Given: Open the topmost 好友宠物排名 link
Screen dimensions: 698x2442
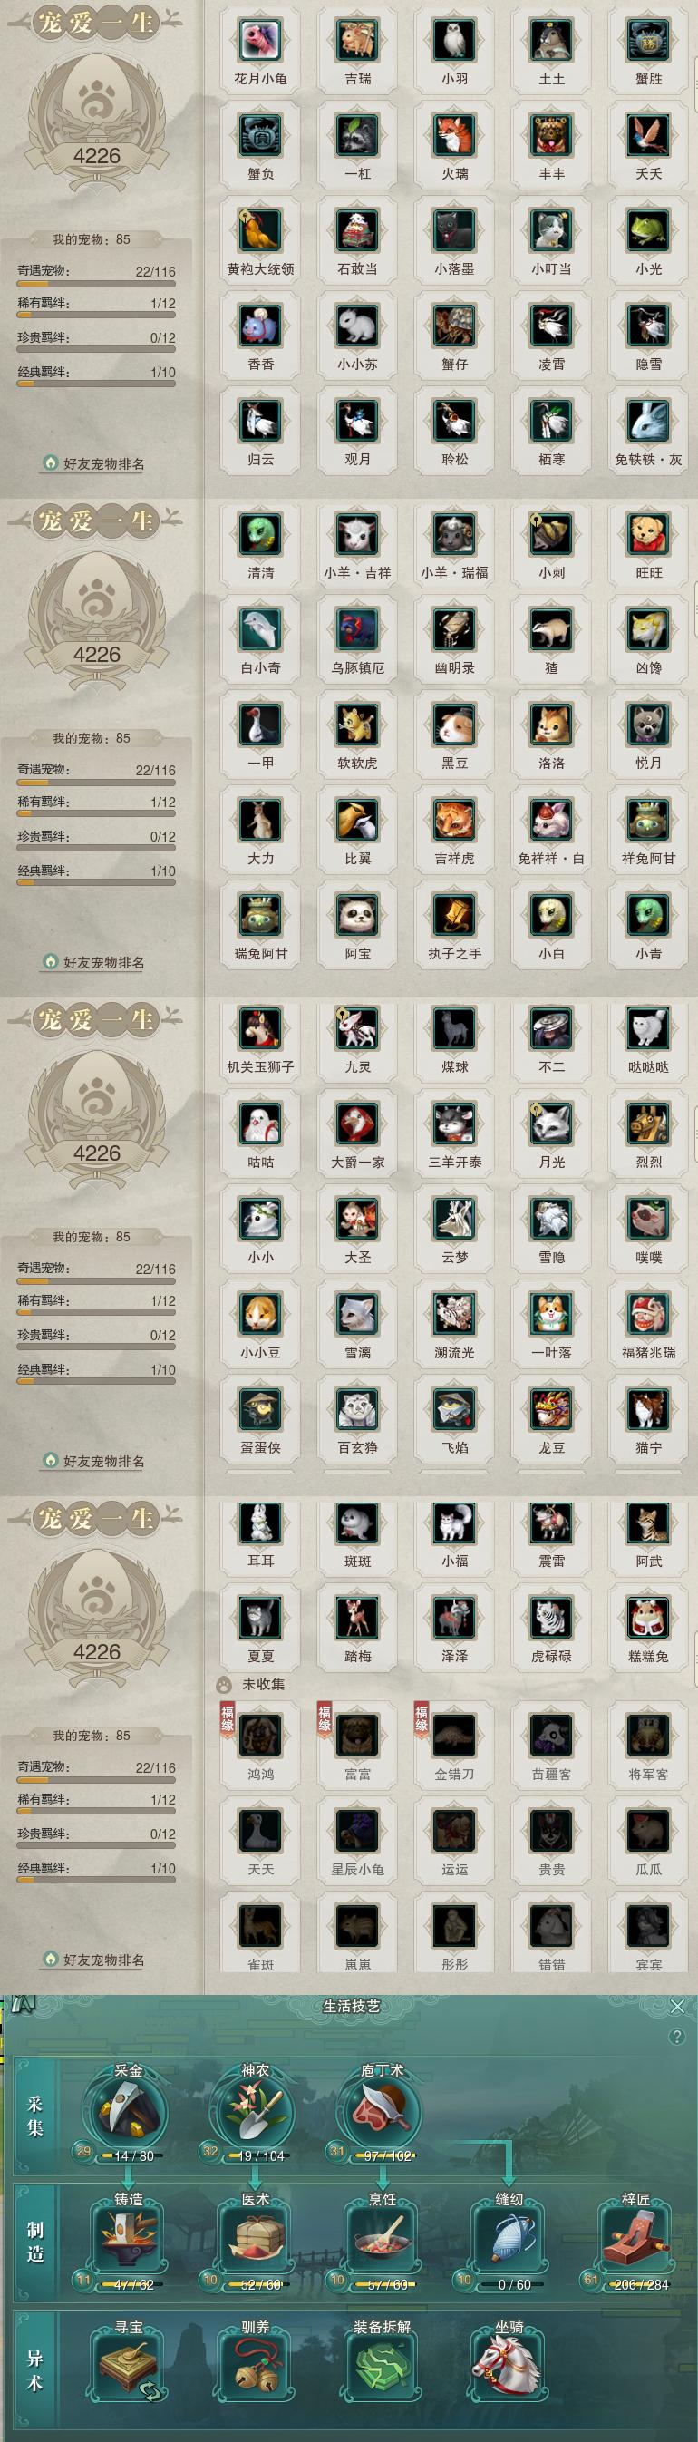Looking at the screenshot, I should pyautogui.click(x=94, y=463).
